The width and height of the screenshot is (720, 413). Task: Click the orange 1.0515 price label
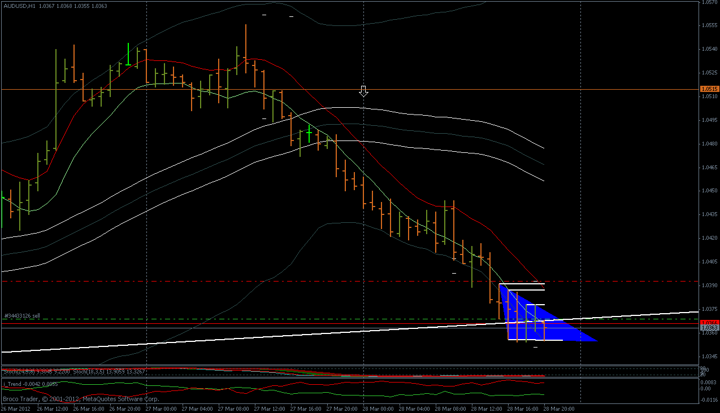pos(709,89)
